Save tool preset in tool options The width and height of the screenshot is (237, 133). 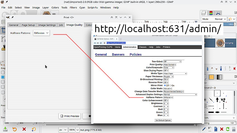tap(5, 129)
